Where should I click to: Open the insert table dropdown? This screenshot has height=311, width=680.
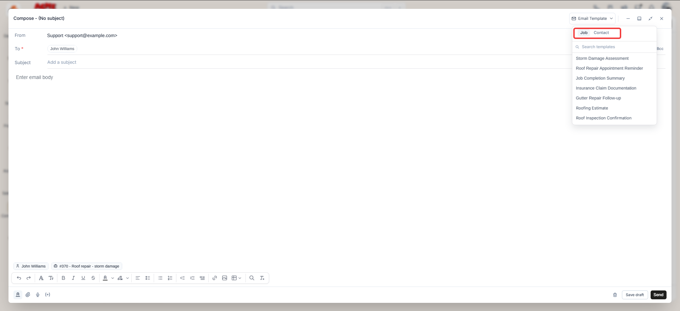click(x=236, y=278)
